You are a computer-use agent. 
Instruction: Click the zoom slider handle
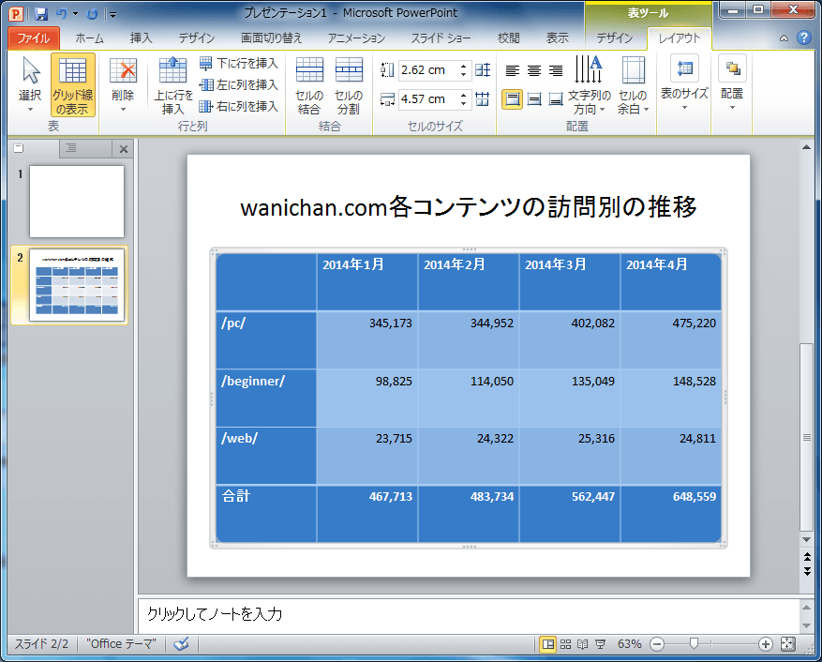694,643
